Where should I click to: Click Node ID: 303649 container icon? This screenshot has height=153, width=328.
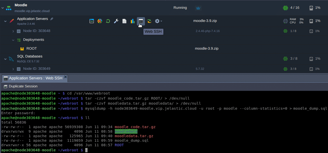click(19, 69)
